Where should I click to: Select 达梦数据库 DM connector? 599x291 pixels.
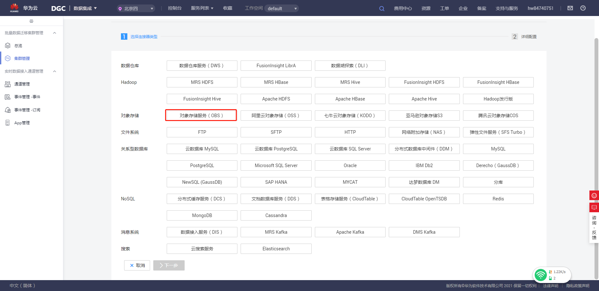click(424, 182)
